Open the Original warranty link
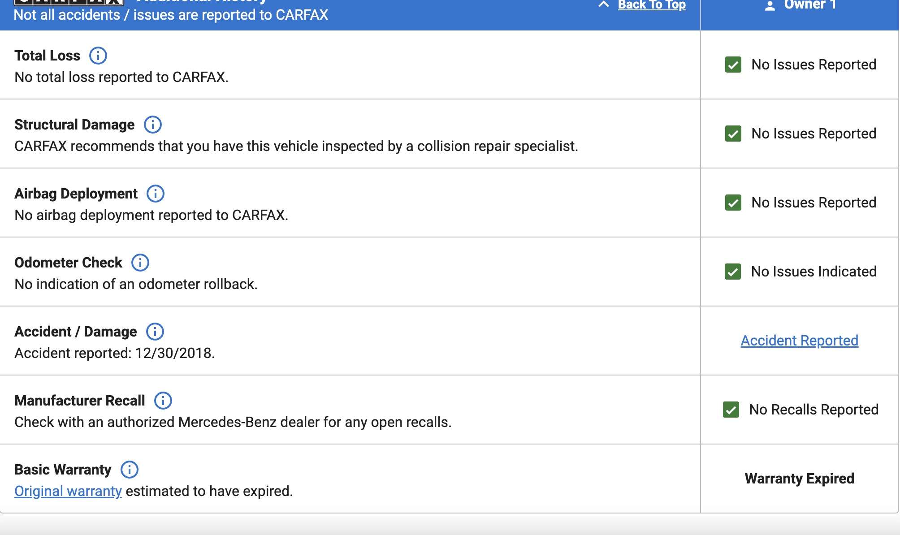The height and width of the screenshot is (535, 900). point(68,491)
